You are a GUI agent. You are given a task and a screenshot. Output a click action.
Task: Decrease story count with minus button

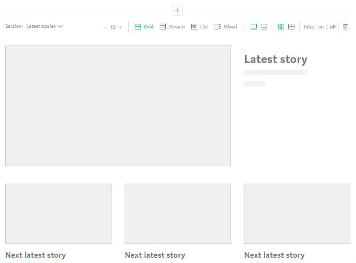105,27
